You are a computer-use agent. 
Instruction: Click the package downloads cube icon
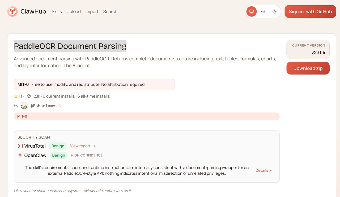coord(29,96)
